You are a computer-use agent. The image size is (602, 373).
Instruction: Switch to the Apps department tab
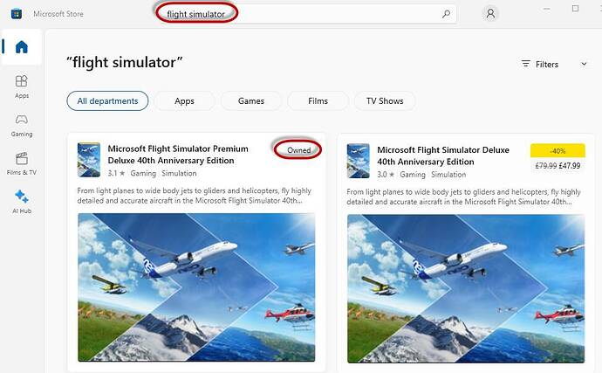[184, 100]
